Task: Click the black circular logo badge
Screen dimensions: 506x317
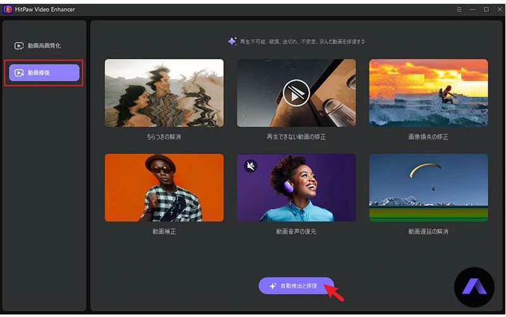Action: (474, 287)
